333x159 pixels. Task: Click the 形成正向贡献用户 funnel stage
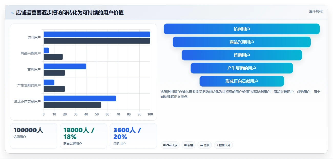pos(242,81)
